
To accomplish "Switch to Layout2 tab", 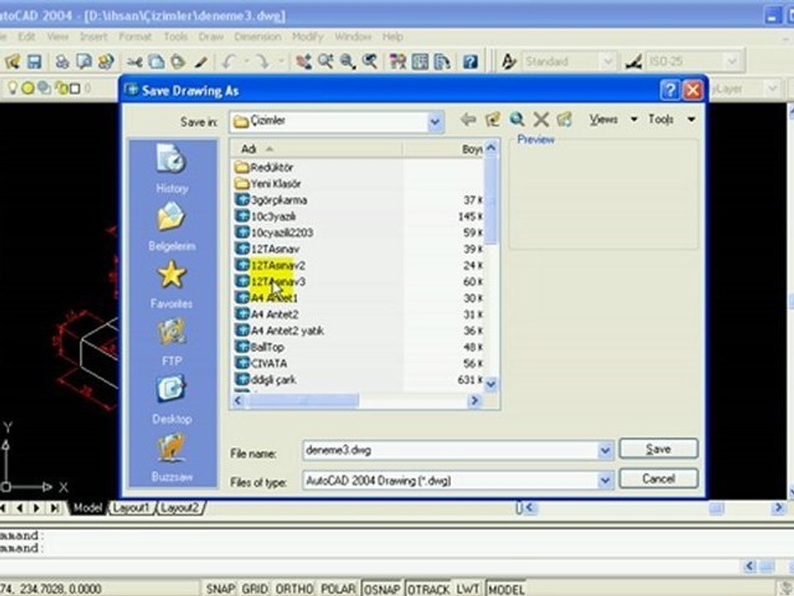I will click(x=179, y=507).
